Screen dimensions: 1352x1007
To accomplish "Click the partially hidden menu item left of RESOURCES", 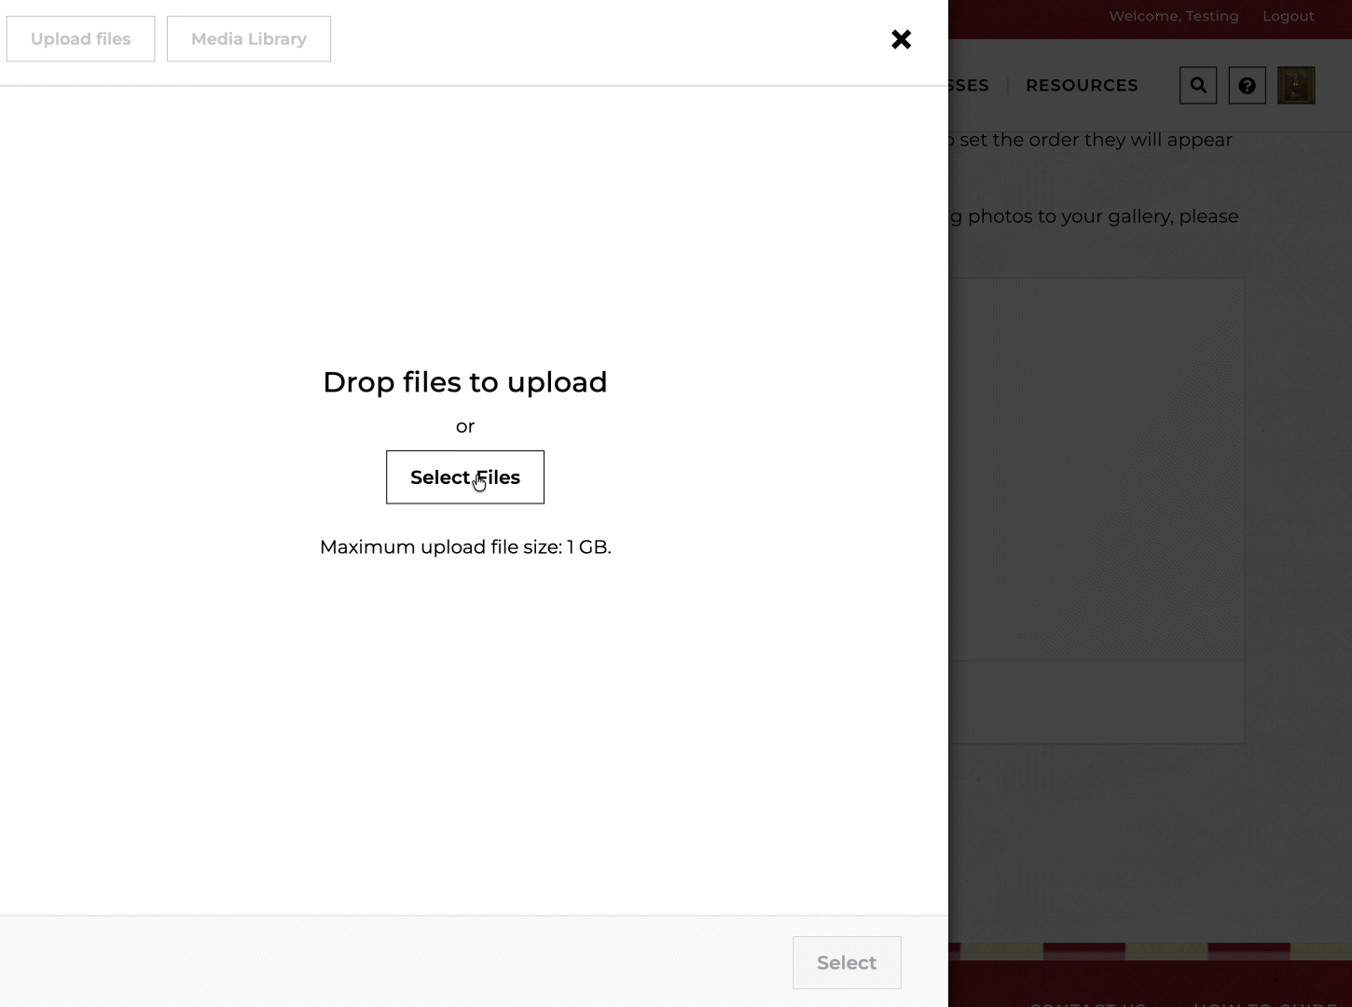I will (x=970, y=86).
